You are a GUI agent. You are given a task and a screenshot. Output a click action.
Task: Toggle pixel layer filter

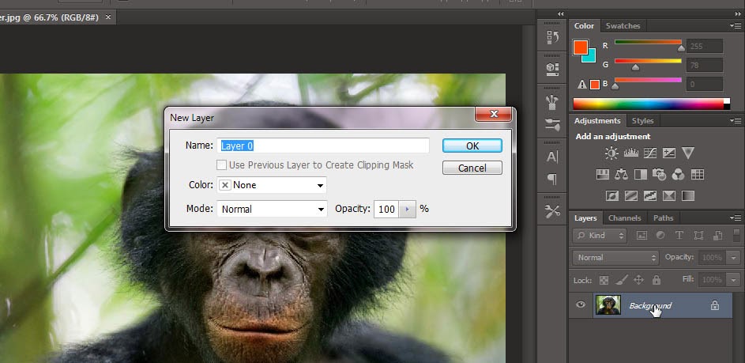pyautogui.click(x=642, y=235)
